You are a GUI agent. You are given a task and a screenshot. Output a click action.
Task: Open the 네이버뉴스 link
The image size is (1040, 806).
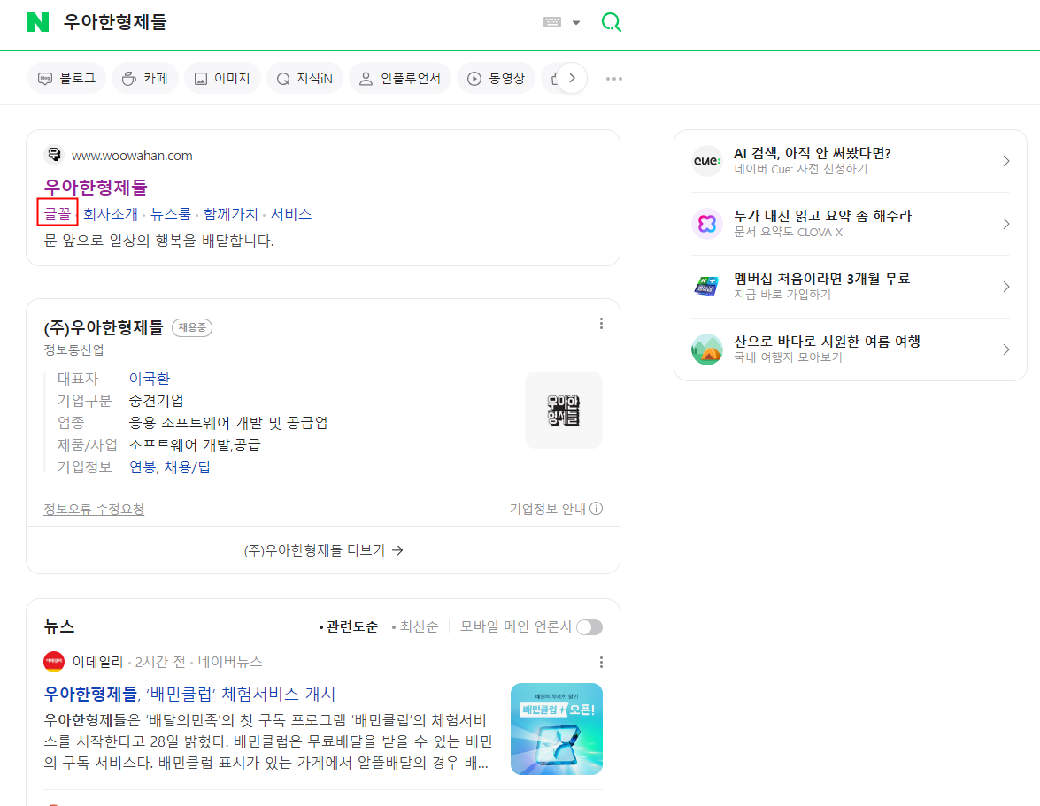coord(230,662)
